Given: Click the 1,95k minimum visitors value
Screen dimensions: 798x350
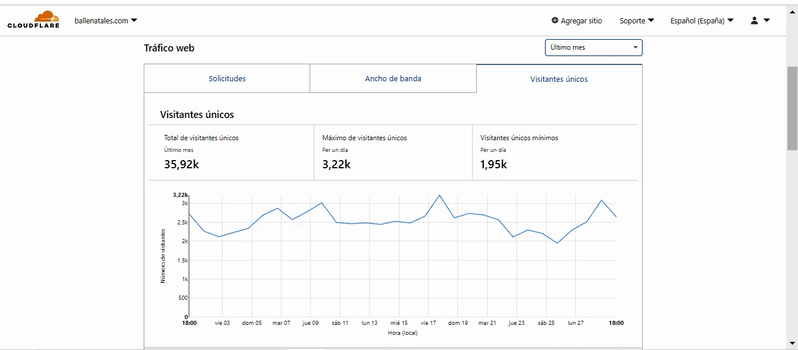Looking at the screenshot, I should [x=494, y=165].
